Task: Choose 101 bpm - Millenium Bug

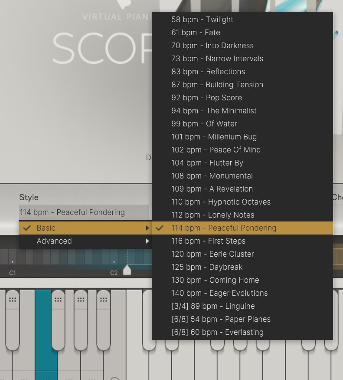Action: tap(214, 137)
